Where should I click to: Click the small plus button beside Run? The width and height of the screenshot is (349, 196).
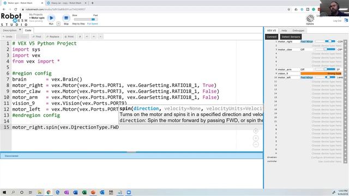[58, 23]
